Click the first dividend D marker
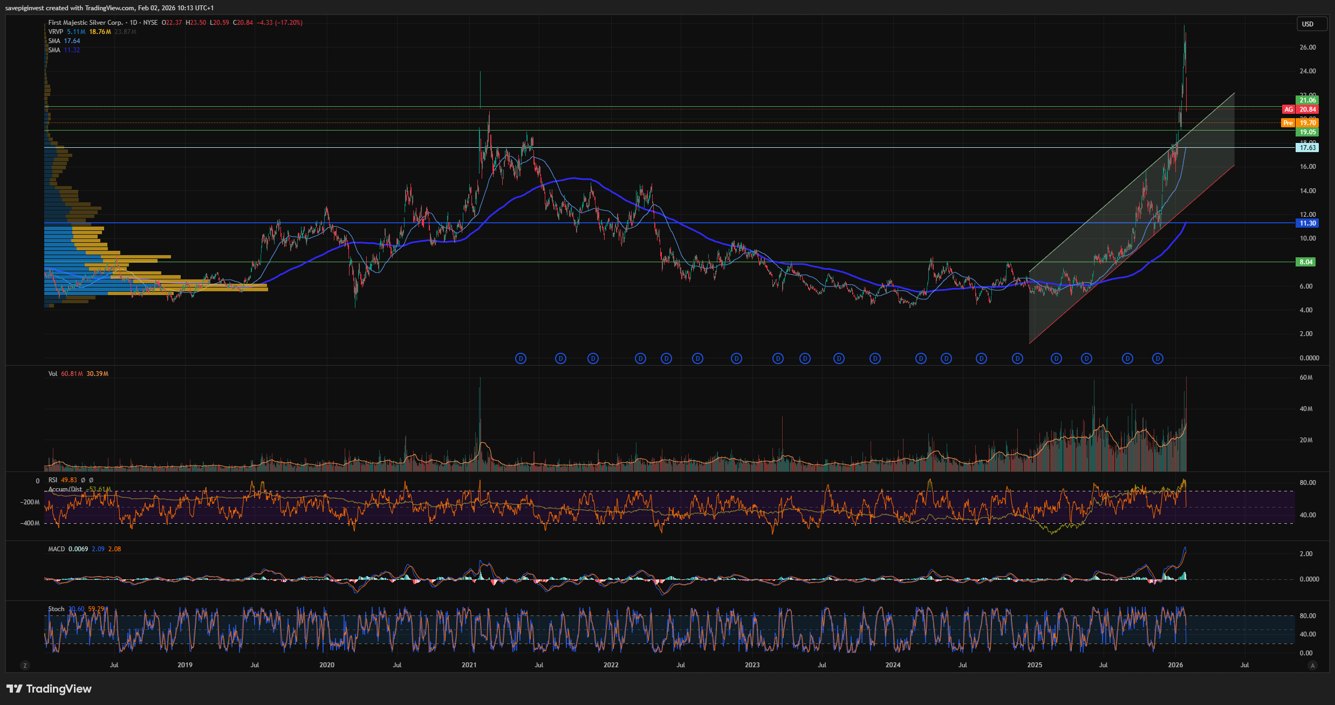 (521, 358)
